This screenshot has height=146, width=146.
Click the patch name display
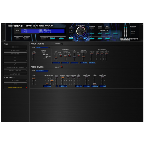click(x=43, y=31)
